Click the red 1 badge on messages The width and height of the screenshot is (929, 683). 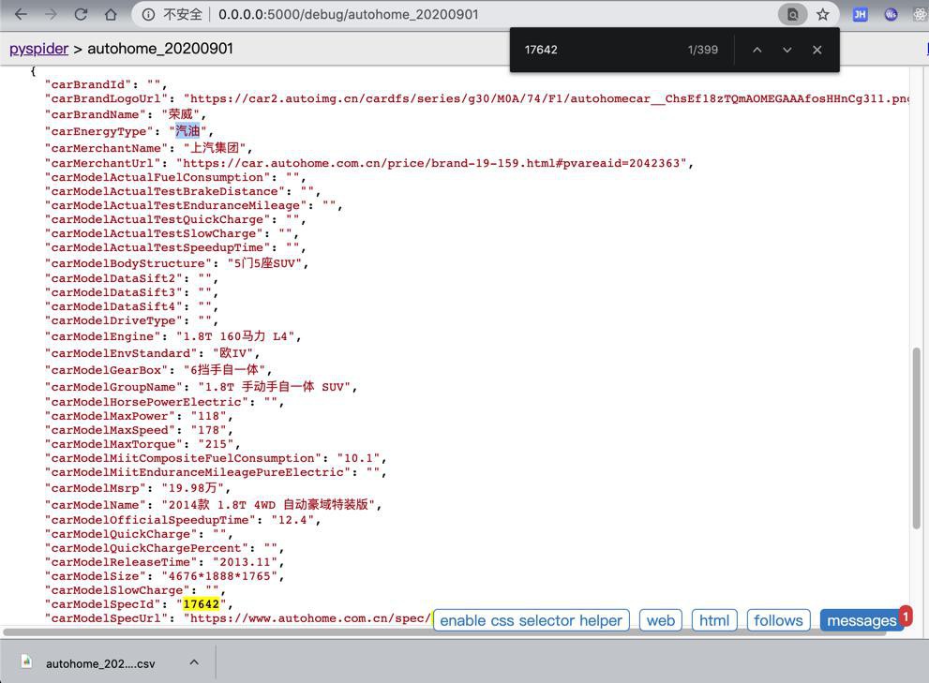(x=906, y=616)
